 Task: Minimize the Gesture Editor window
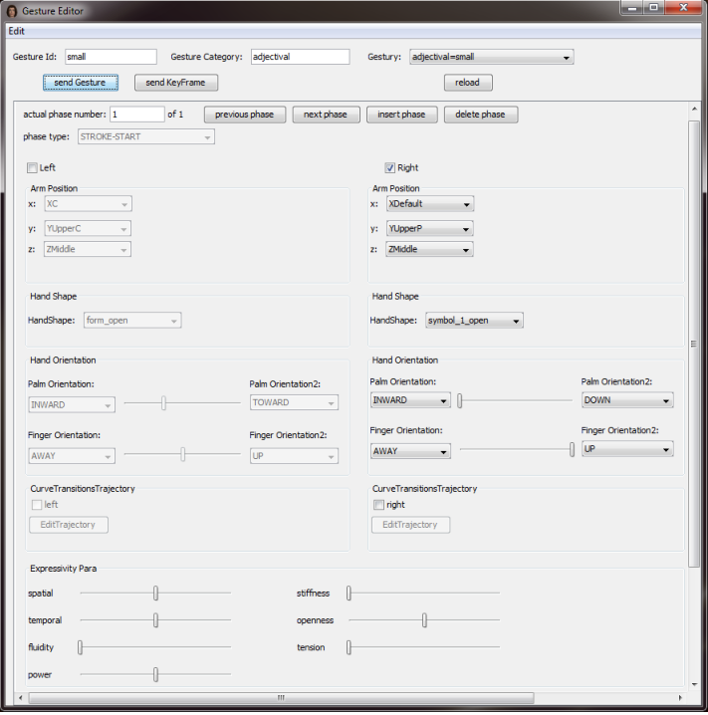tap(632, 7)
